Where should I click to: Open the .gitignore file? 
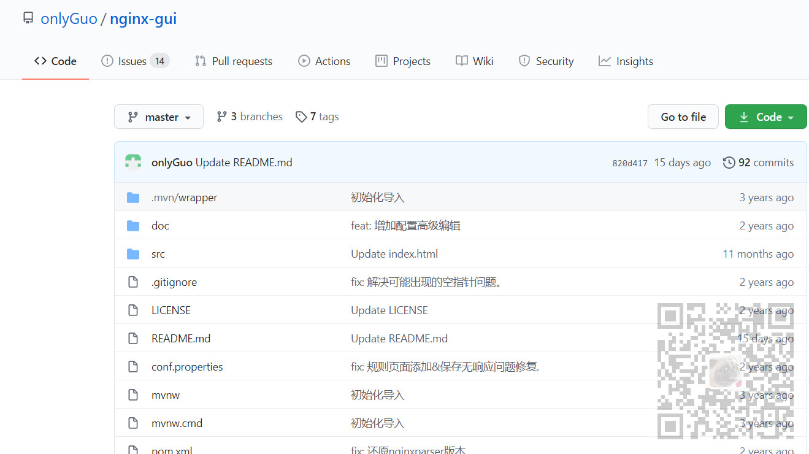(174, 282)
